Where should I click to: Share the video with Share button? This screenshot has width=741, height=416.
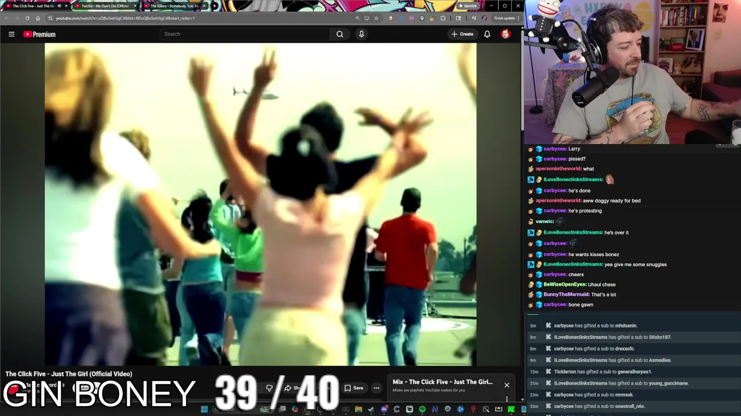tap(292, 388)
